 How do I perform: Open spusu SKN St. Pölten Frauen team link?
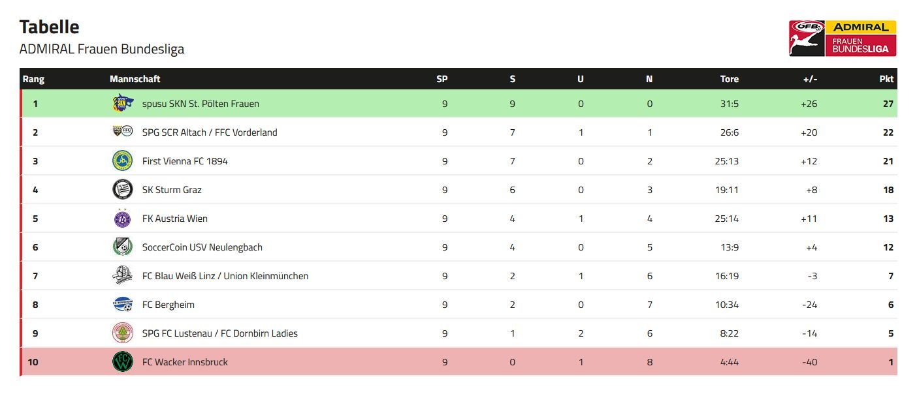coord(201,104)
